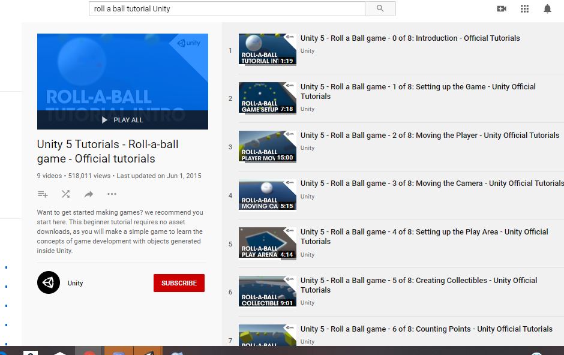Click Unity channel under Creating Collectibles video

coord(308,303)
